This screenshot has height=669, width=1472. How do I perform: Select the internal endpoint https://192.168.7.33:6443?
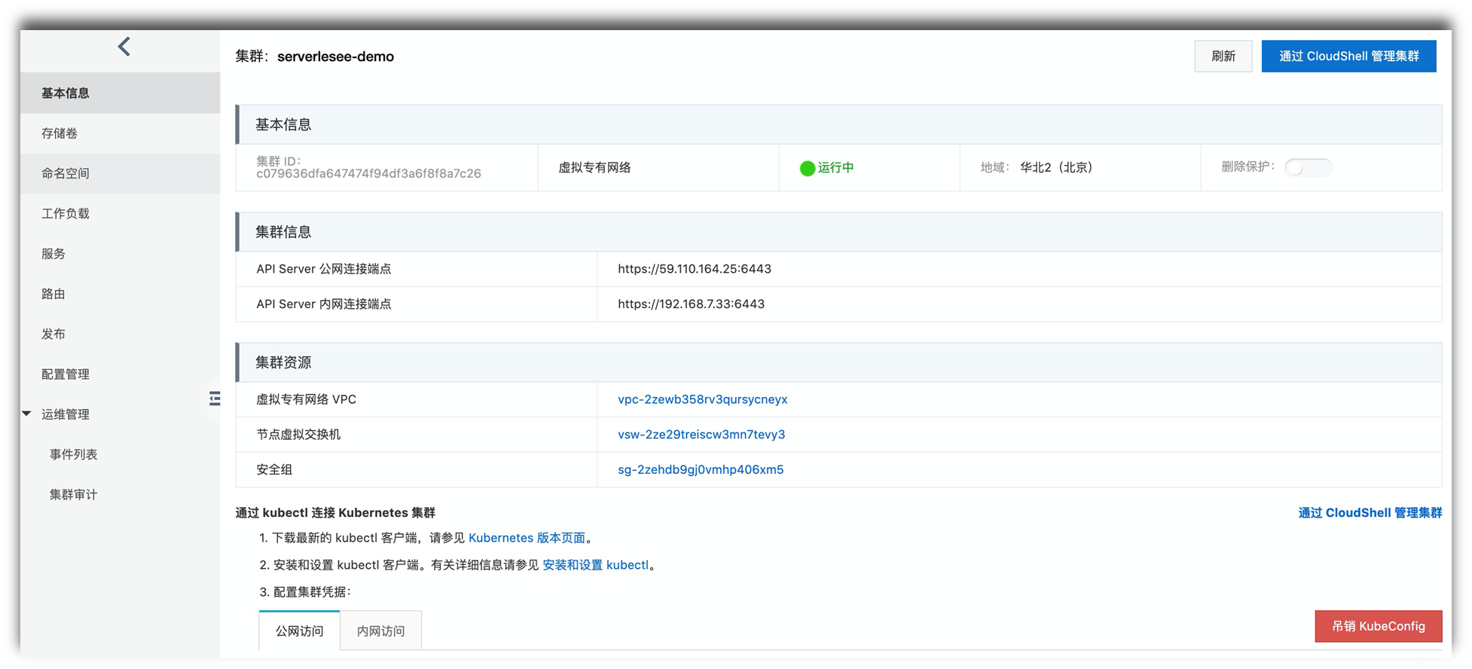click(x=691, y=304)
